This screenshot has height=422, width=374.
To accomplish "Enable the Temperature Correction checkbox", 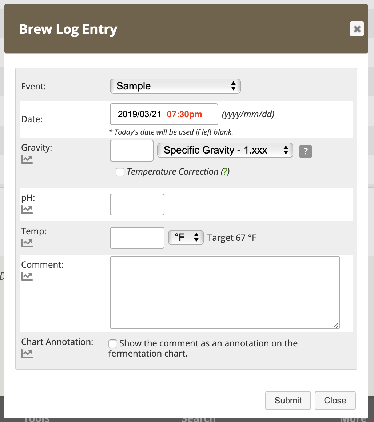I will click(x=120, y=172).
